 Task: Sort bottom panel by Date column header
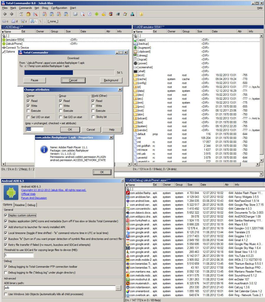(x=211, y=184)
